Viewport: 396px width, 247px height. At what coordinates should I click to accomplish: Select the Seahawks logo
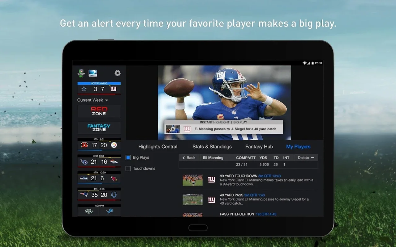84,178
